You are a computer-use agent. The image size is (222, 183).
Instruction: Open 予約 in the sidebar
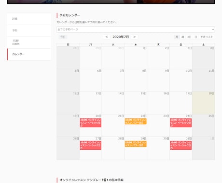click(x=29, y=30)
